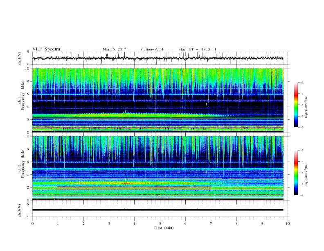Click the ch.1 voltage waveform trace
324x251 pixels.
point(157,58)
